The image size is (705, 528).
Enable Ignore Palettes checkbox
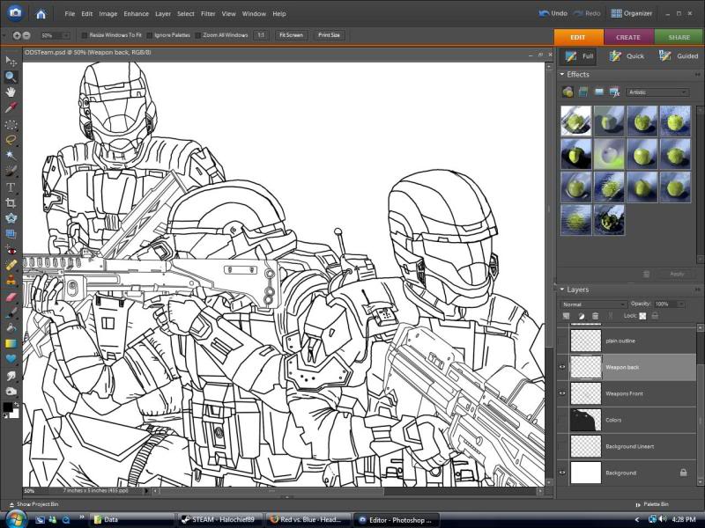click(150, 35)
